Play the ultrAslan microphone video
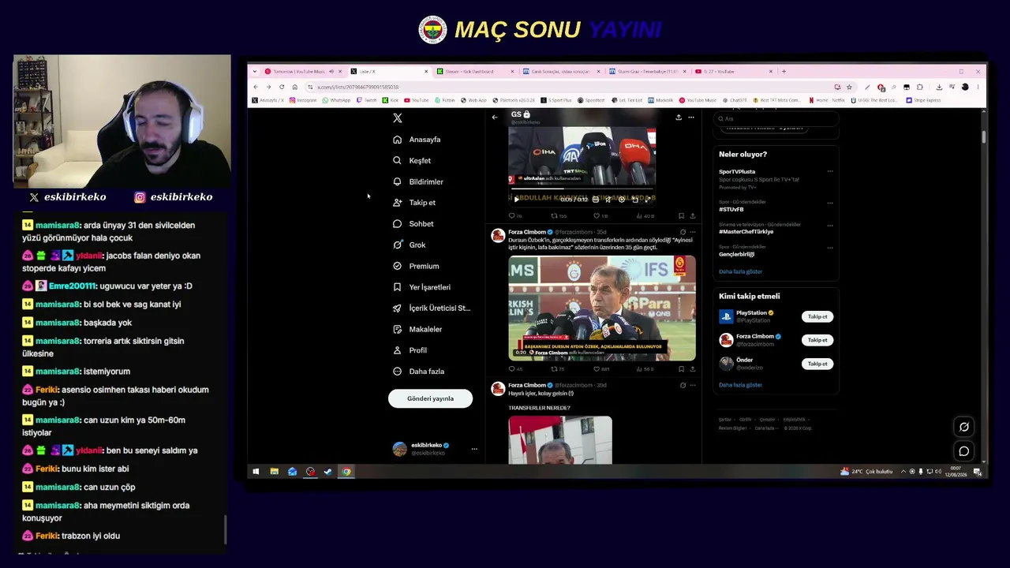Screen dimensions: 1010x568 (517, 200)
